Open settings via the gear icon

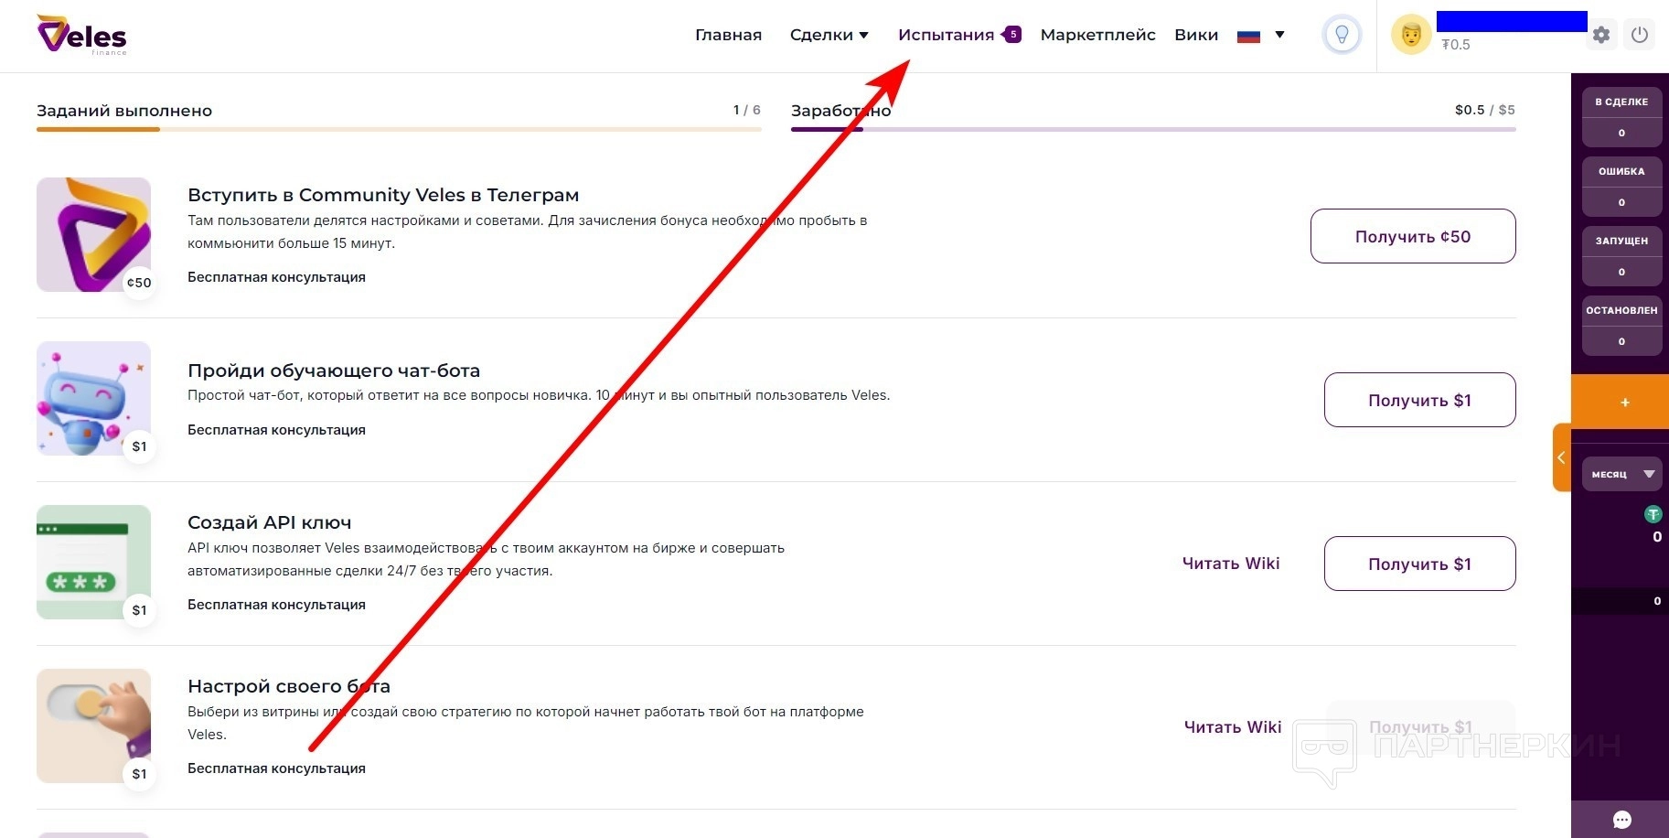click(1600, 35)
